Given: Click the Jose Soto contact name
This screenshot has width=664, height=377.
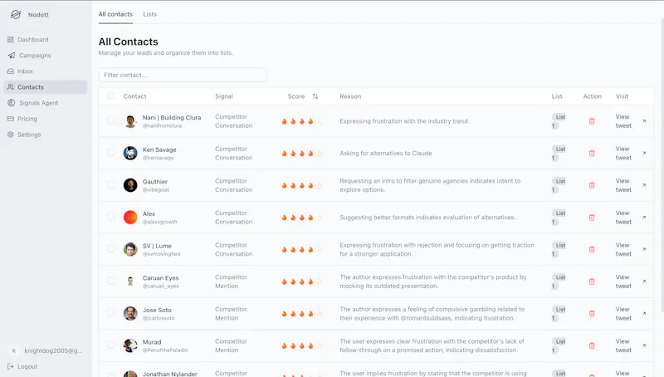Looking at the screenshot, I should (x=157, y=310).
